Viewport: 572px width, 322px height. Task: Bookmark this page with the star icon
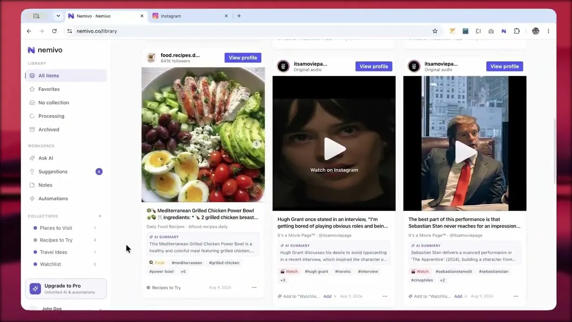click(435, 31)
